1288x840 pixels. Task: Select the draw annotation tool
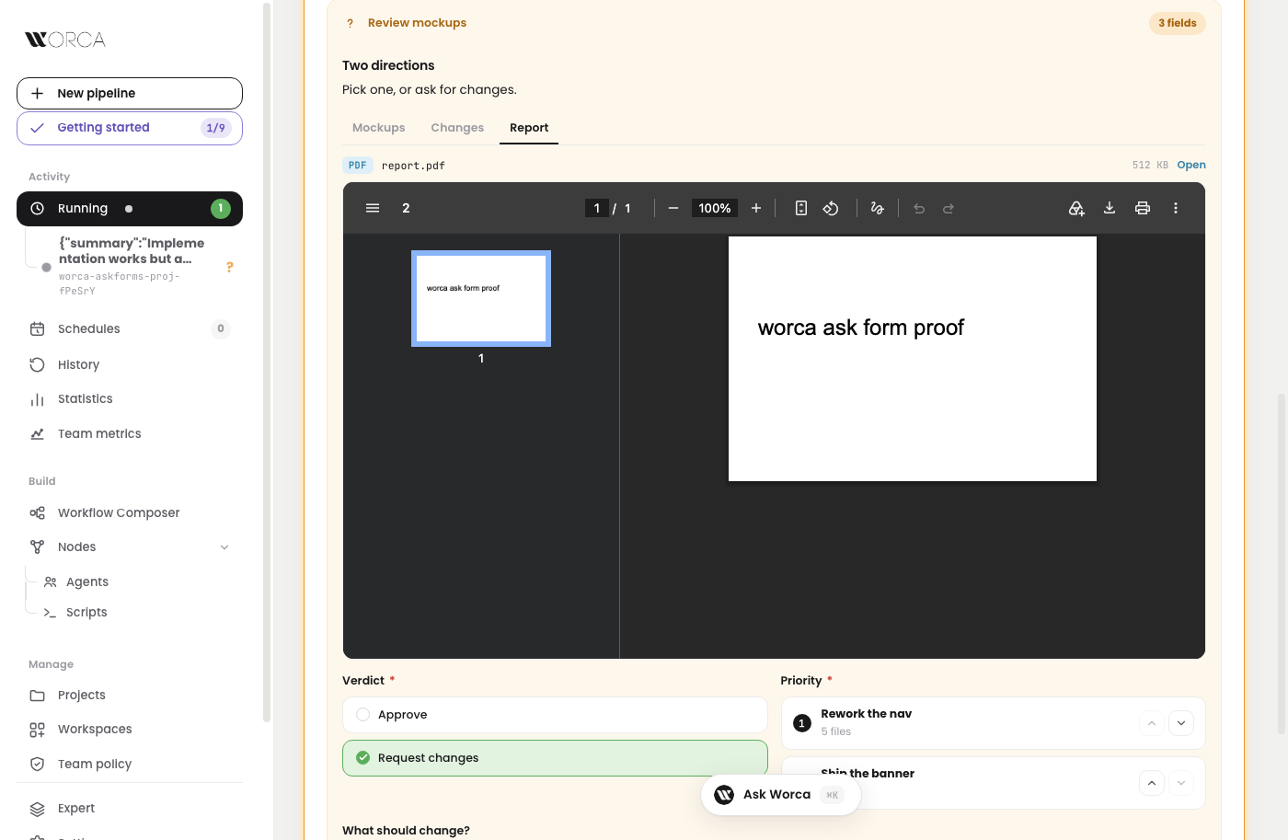click(x=878, y=208)
